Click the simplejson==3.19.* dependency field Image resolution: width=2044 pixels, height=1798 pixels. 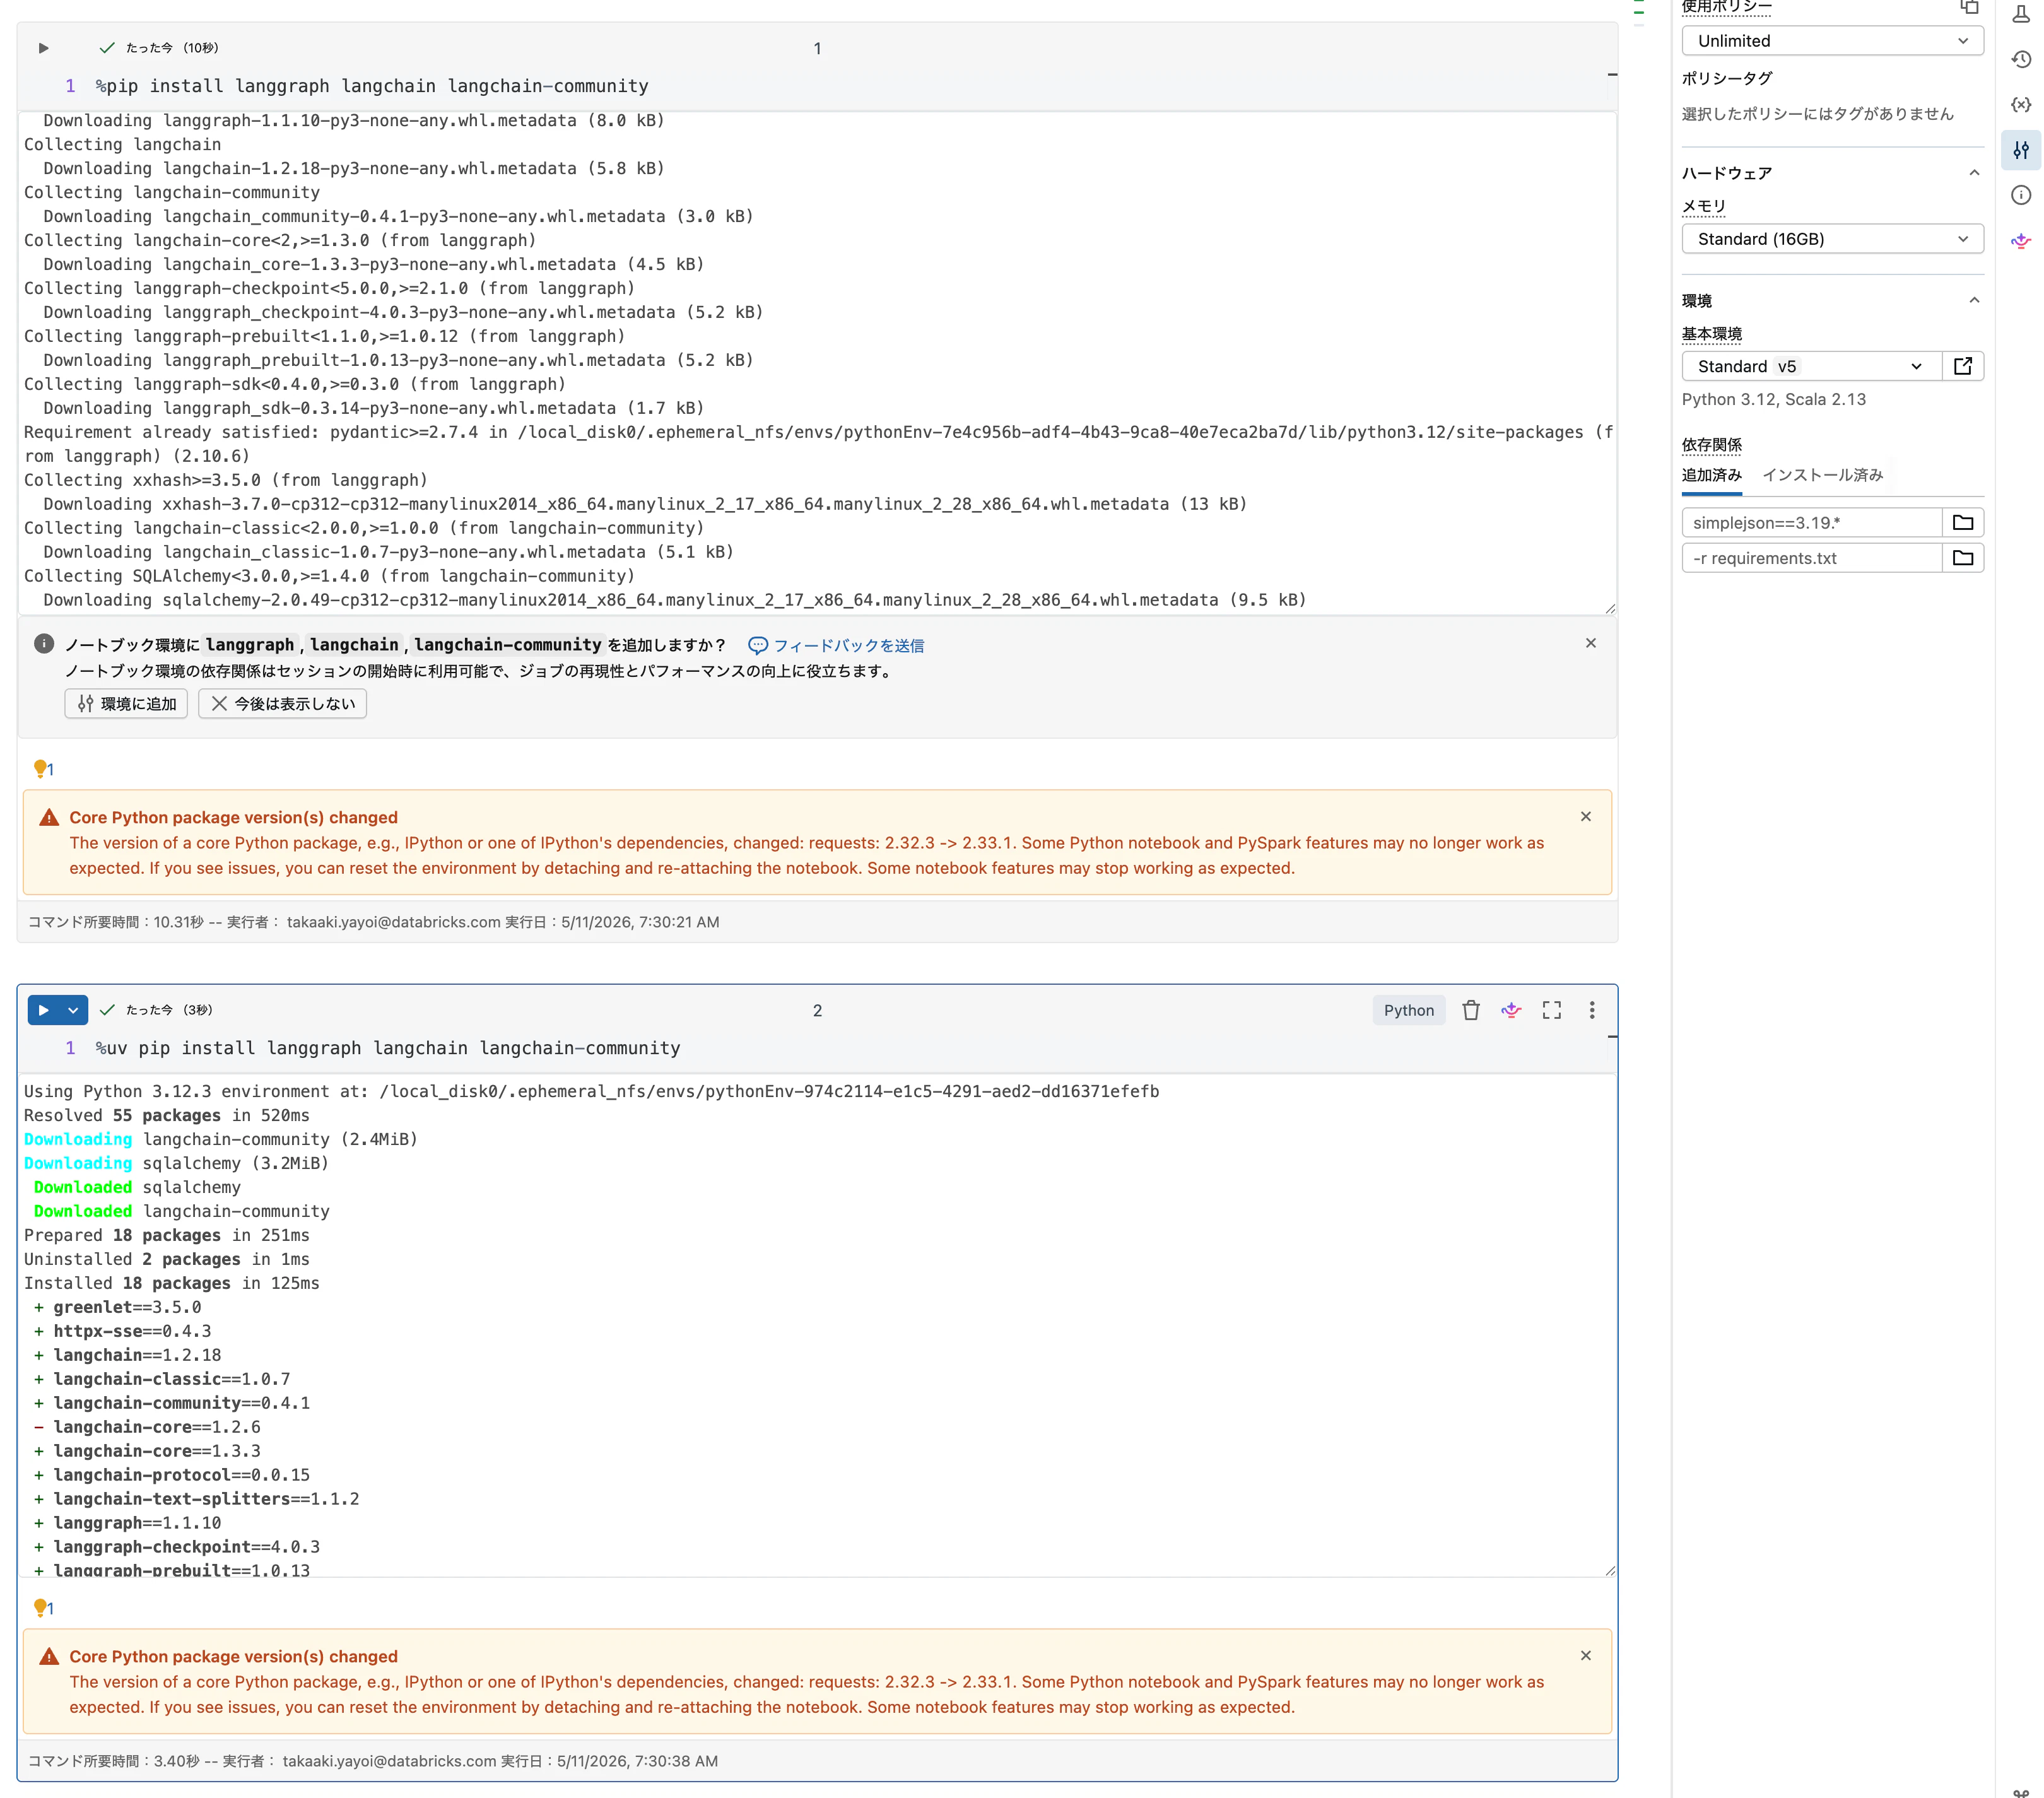[x=1811, y=523]
